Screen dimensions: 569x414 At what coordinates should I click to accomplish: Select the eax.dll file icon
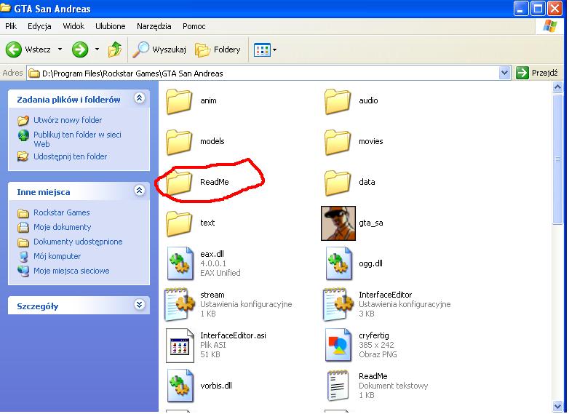tap(180, 263)
